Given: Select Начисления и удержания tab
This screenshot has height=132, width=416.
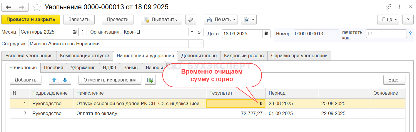Looking at the screenshot, I should pyautogui.click(x=146, y=55).
